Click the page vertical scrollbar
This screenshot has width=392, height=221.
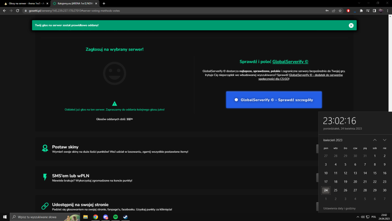coord(390,62)
